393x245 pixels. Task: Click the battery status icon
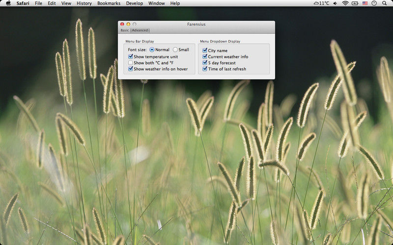(x=355, y=3)
